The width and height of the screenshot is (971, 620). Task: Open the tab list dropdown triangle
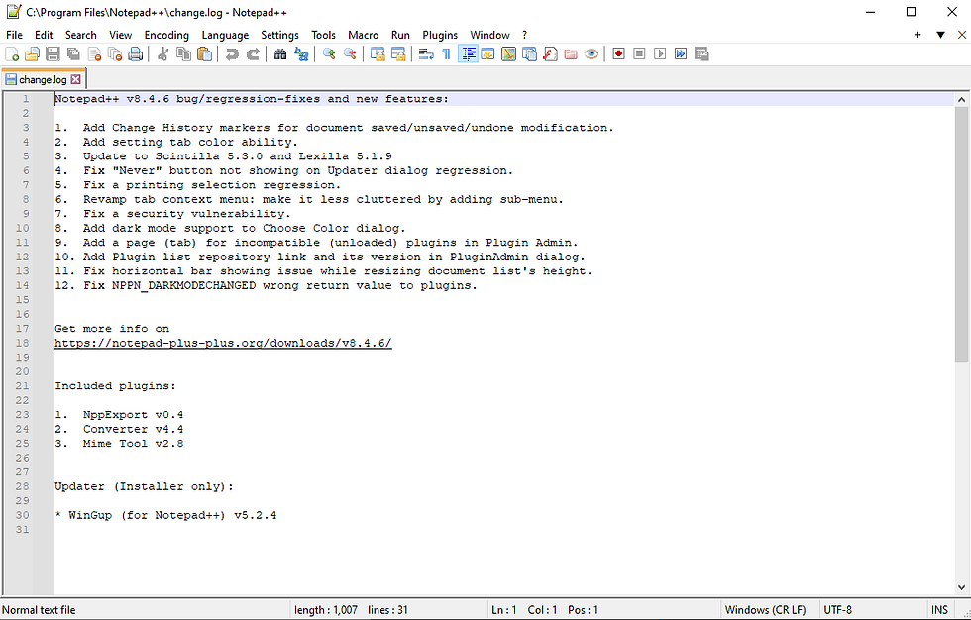click(x=940, y=35)
